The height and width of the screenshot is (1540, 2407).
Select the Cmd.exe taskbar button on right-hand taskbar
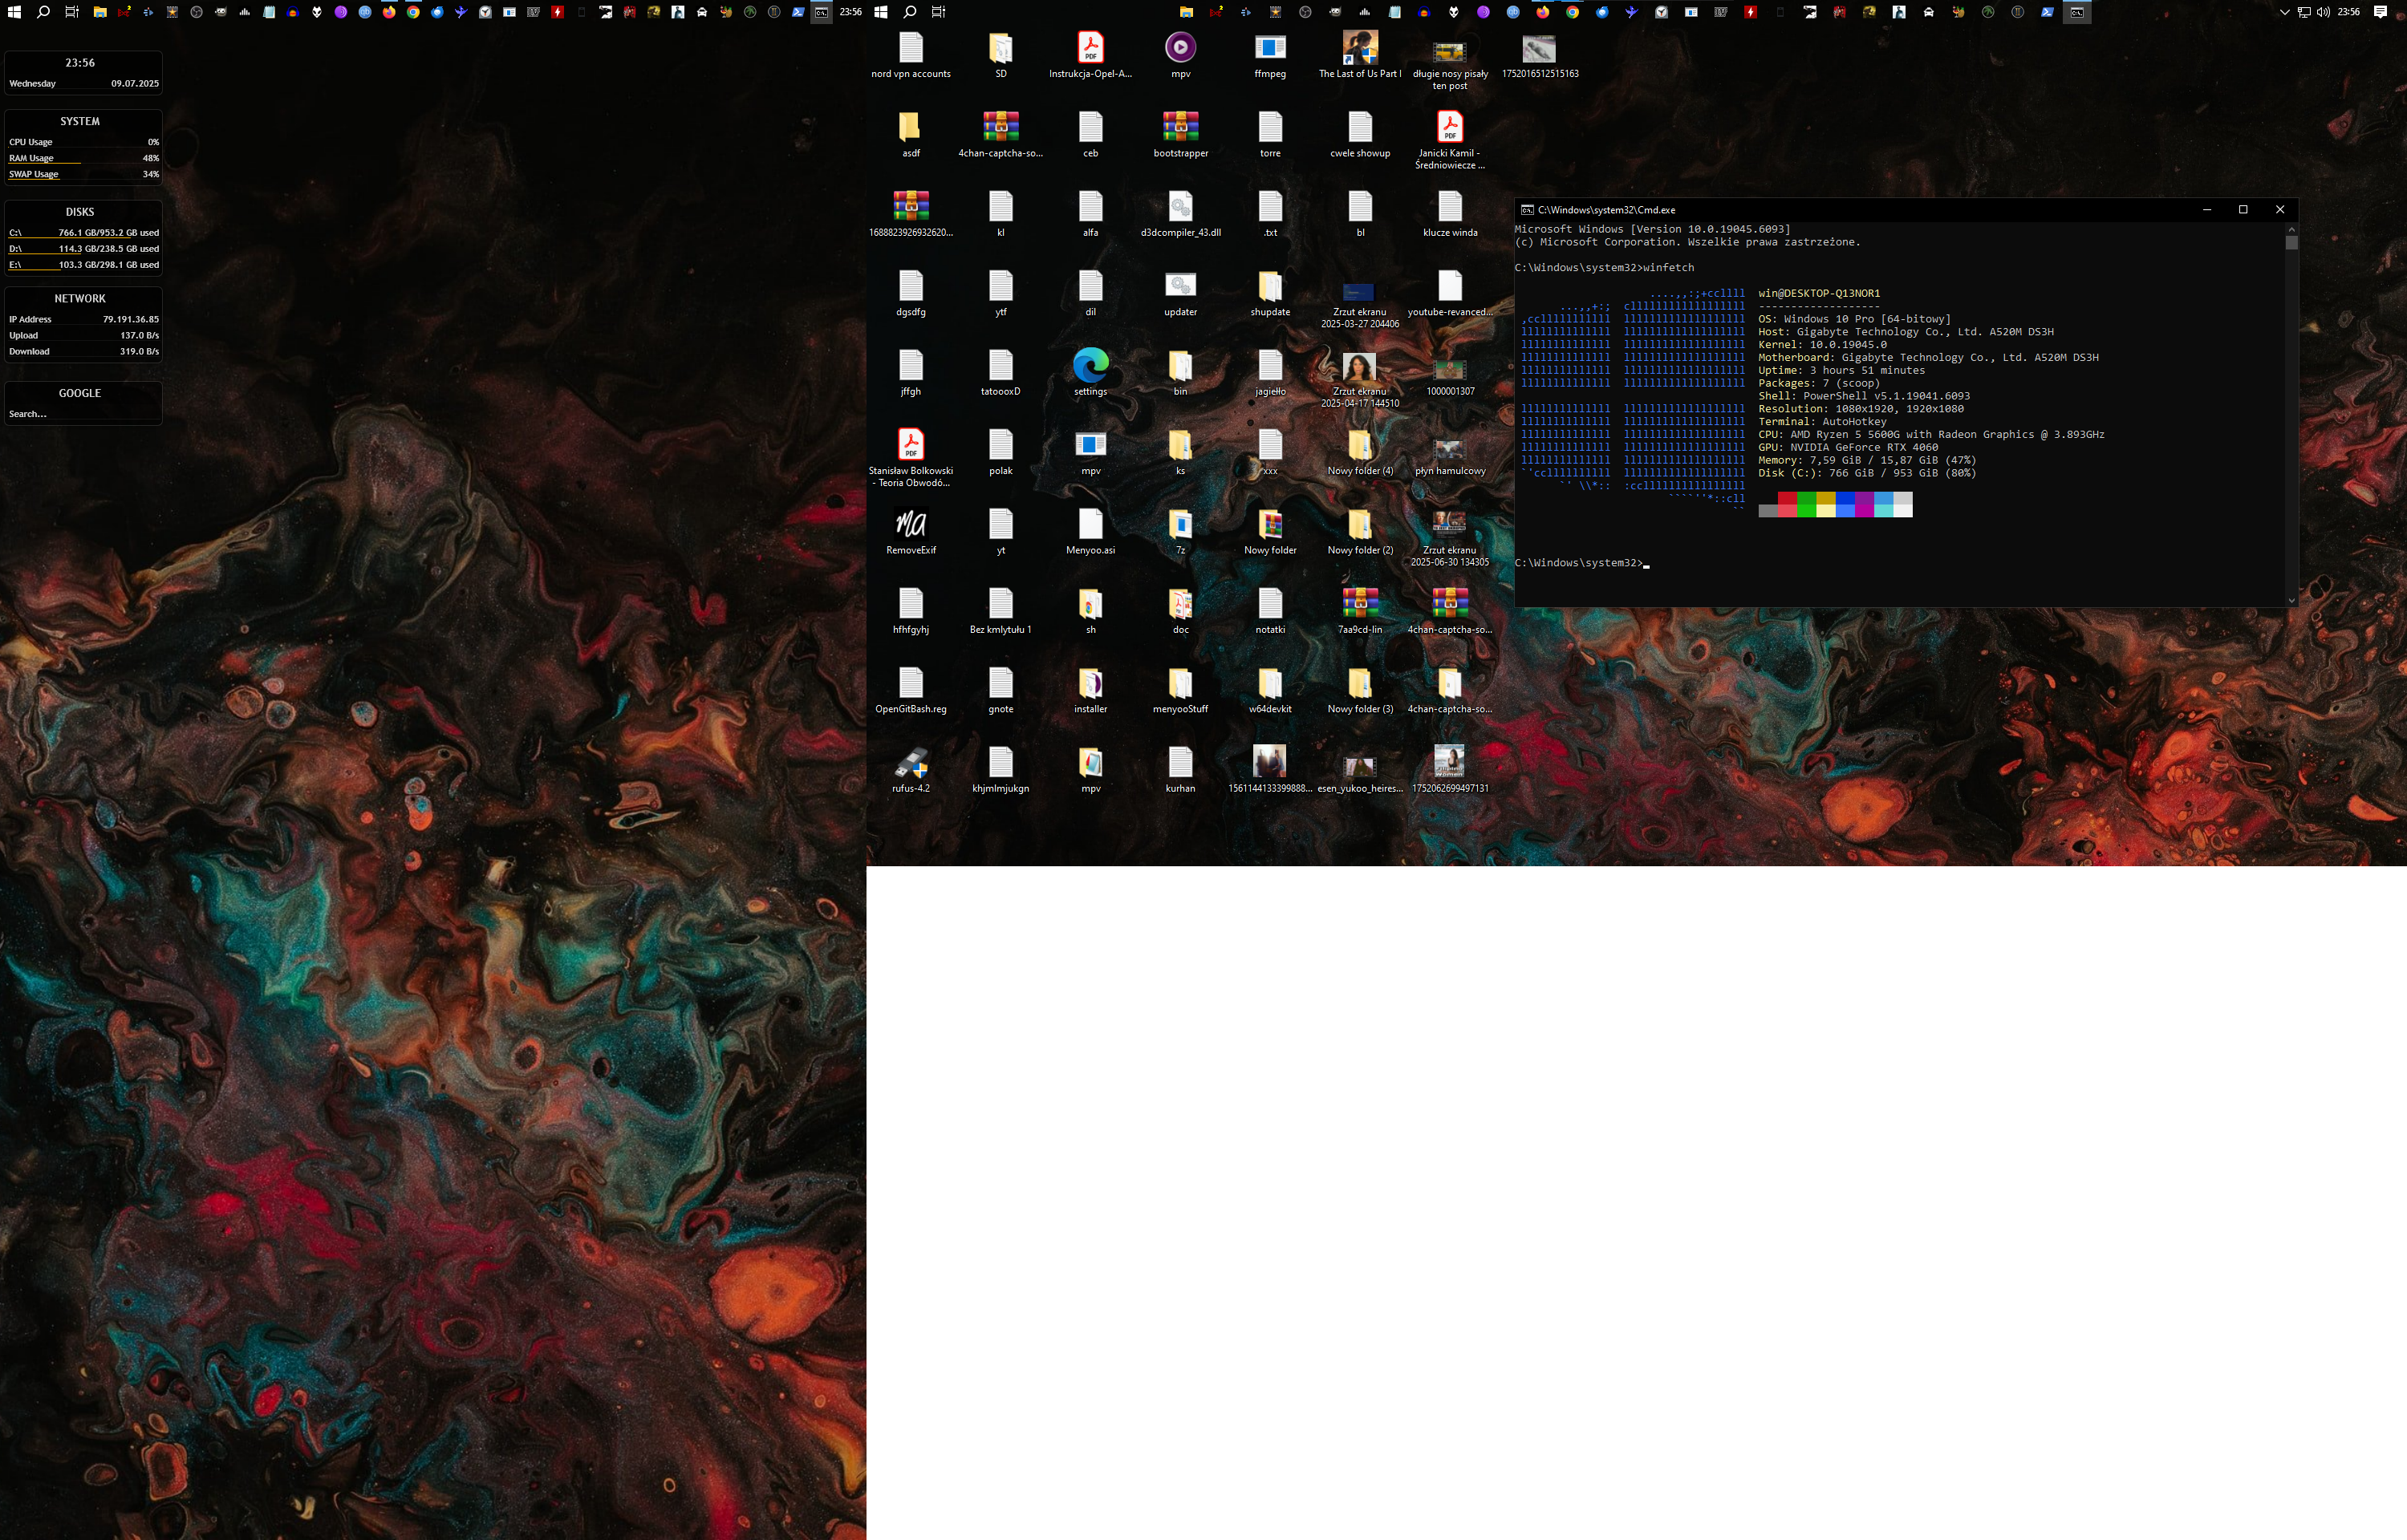2077,12
